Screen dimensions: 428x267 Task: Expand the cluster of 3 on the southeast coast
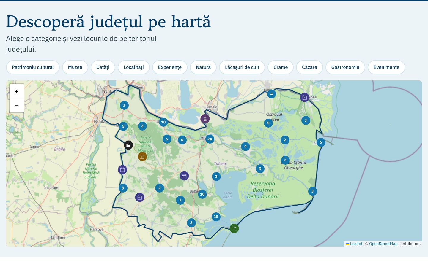point(312,191)
